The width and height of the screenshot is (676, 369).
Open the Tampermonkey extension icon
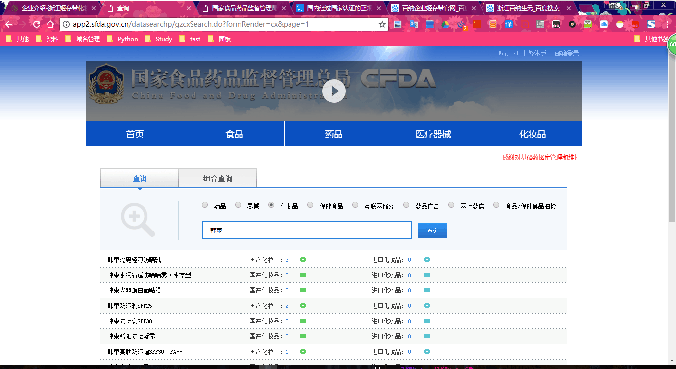[x=556, y=24]
